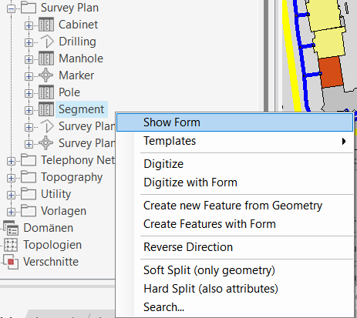Click the Manhole table icon
The image size is (357, 318).
coord(46,59)
